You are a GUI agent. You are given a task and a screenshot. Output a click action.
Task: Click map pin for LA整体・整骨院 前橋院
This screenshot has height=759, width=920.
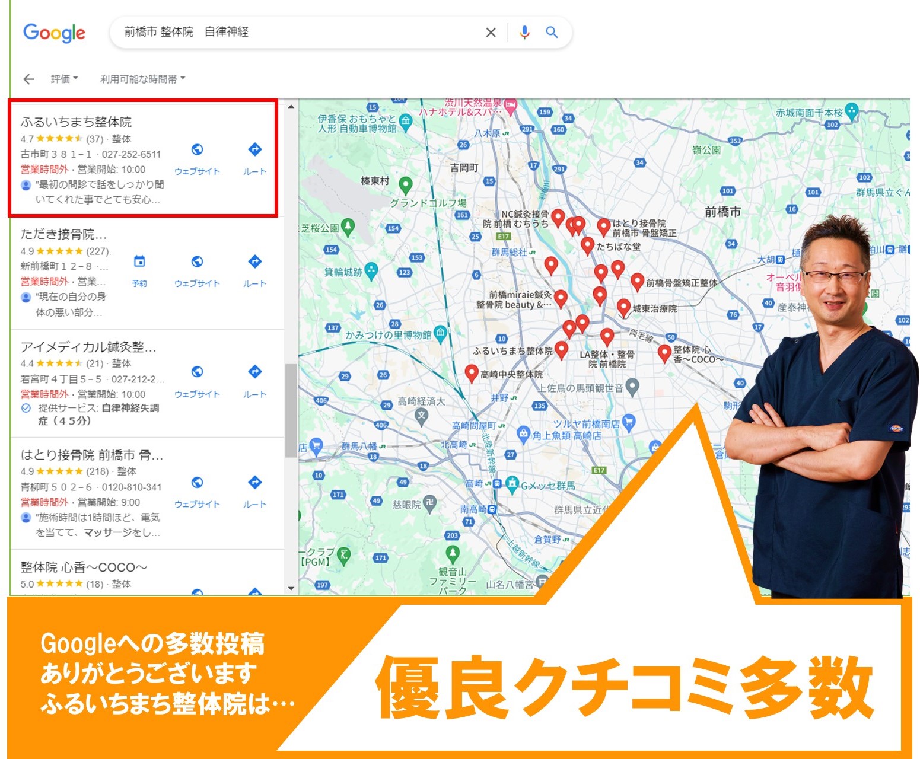tap(607, 336)
